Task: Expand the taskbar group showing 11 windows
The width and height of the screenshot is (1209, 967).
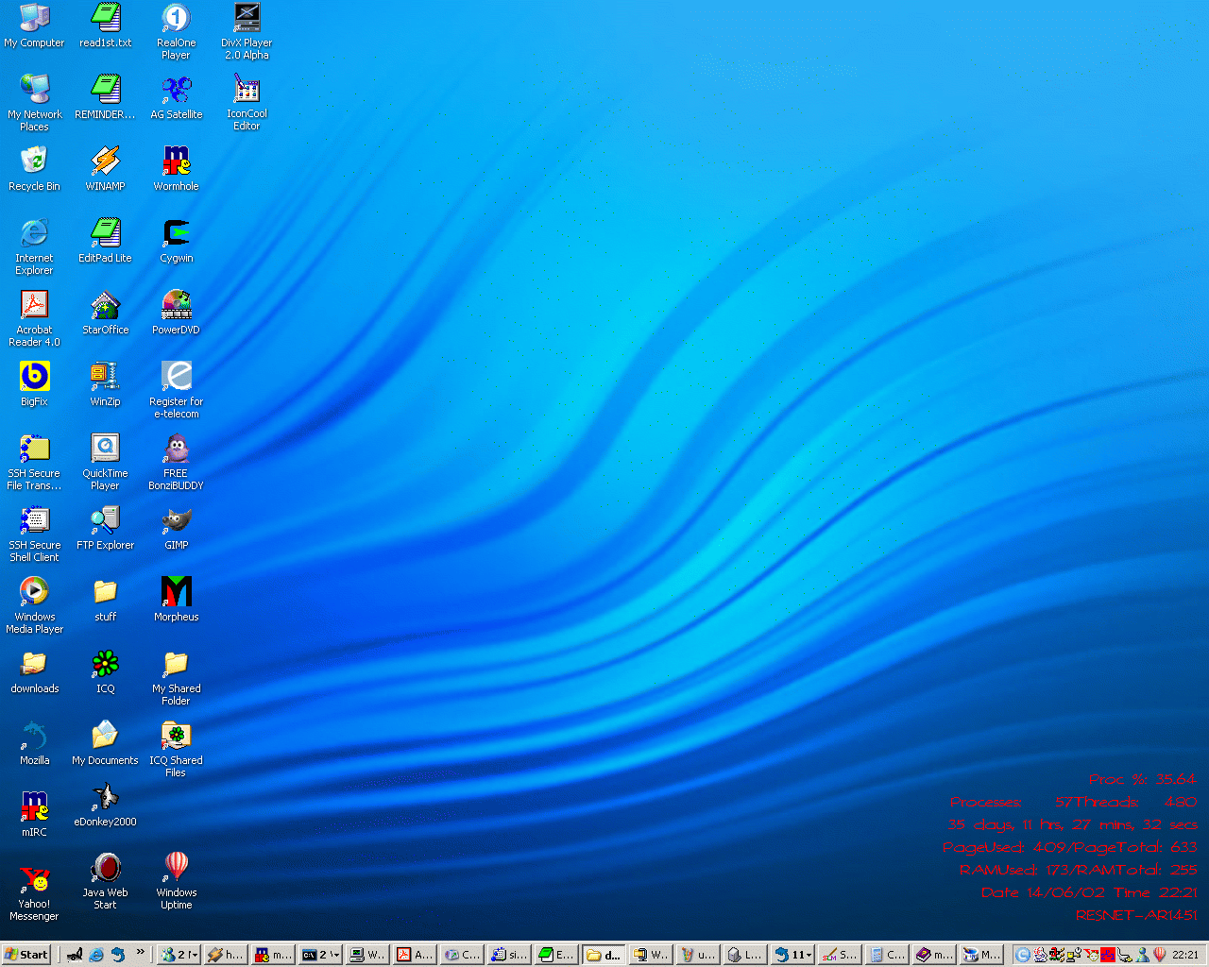Action: tap(793, 955)
